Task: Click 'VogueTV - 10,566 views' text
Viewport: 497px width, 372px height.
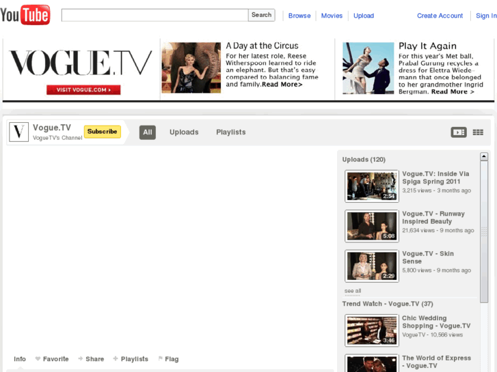Action: pyautogui.click(x=432, y=335)
